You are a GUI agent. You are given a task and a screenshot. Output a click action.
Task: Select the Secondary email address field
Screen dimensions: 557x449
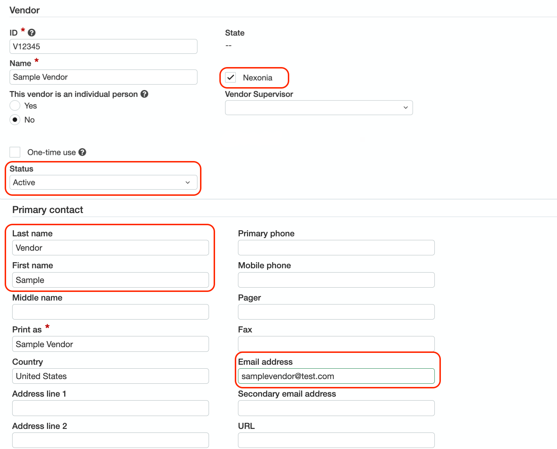coord(336,408)
